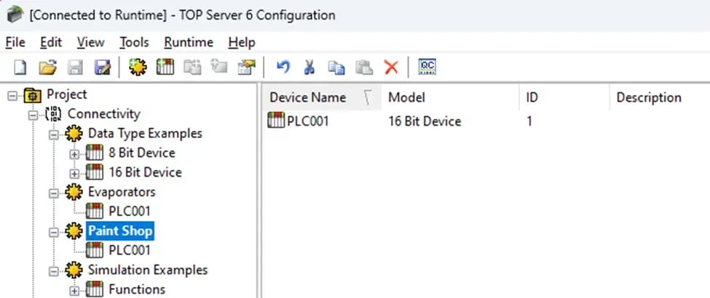The height and width of the screenshot is (298, 710).
Task: Select PLC001 under Evaporators in tree
Action: pos(129,212)
